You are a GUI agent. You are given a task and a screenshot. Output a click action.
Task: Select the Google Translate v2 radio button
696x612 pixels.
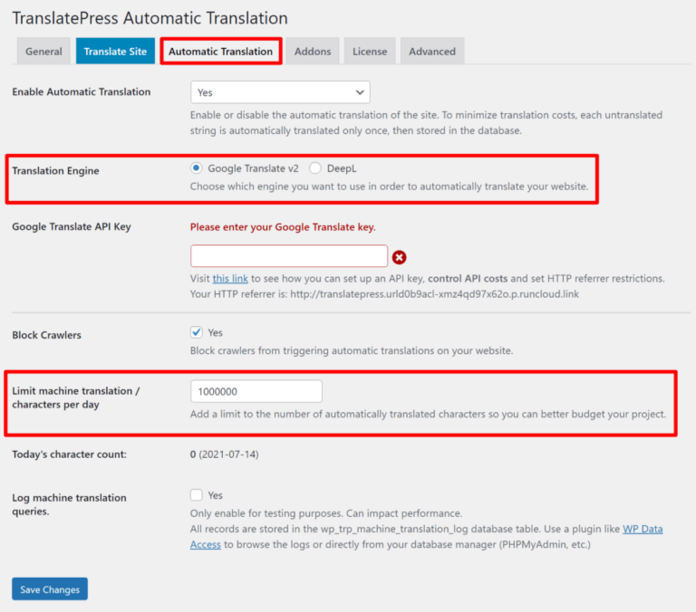(x=197, y=168)
